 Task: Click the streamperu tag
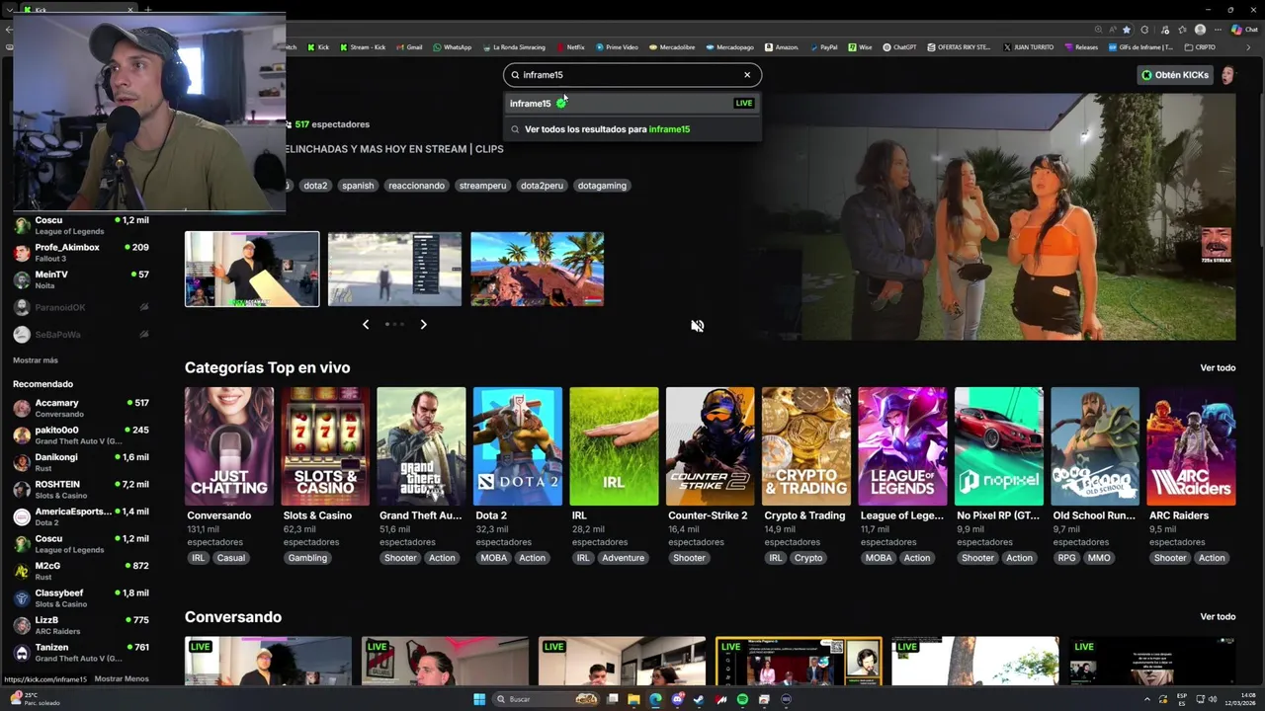point(482,186)
